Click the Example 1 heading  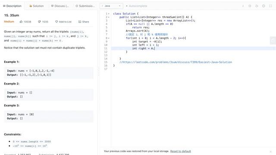12,62
